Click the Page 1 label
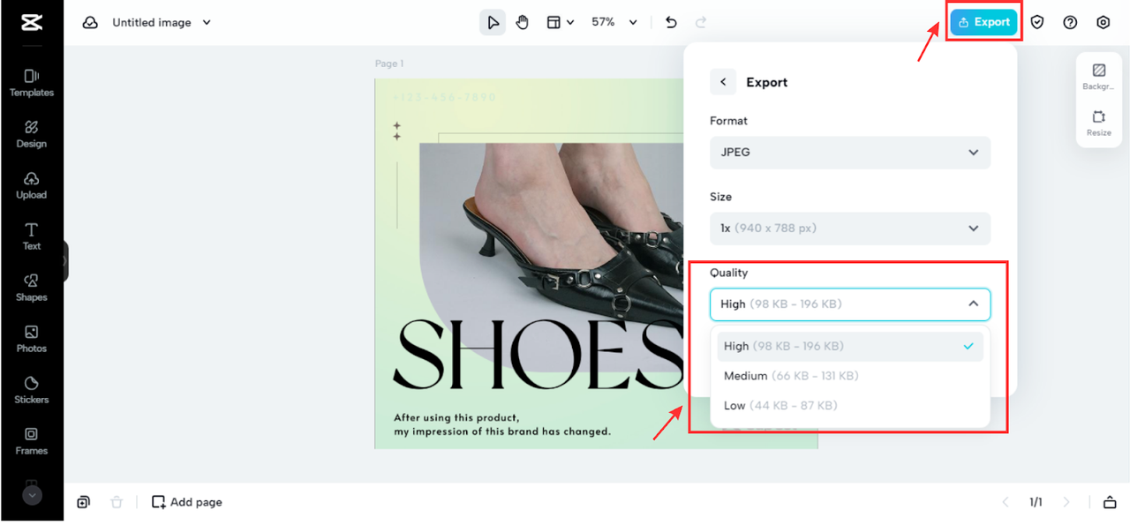The height and width of the screenshot is (525, 1130). coord(389,64)
